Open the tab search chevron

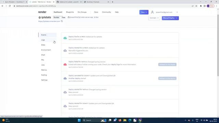201,2
